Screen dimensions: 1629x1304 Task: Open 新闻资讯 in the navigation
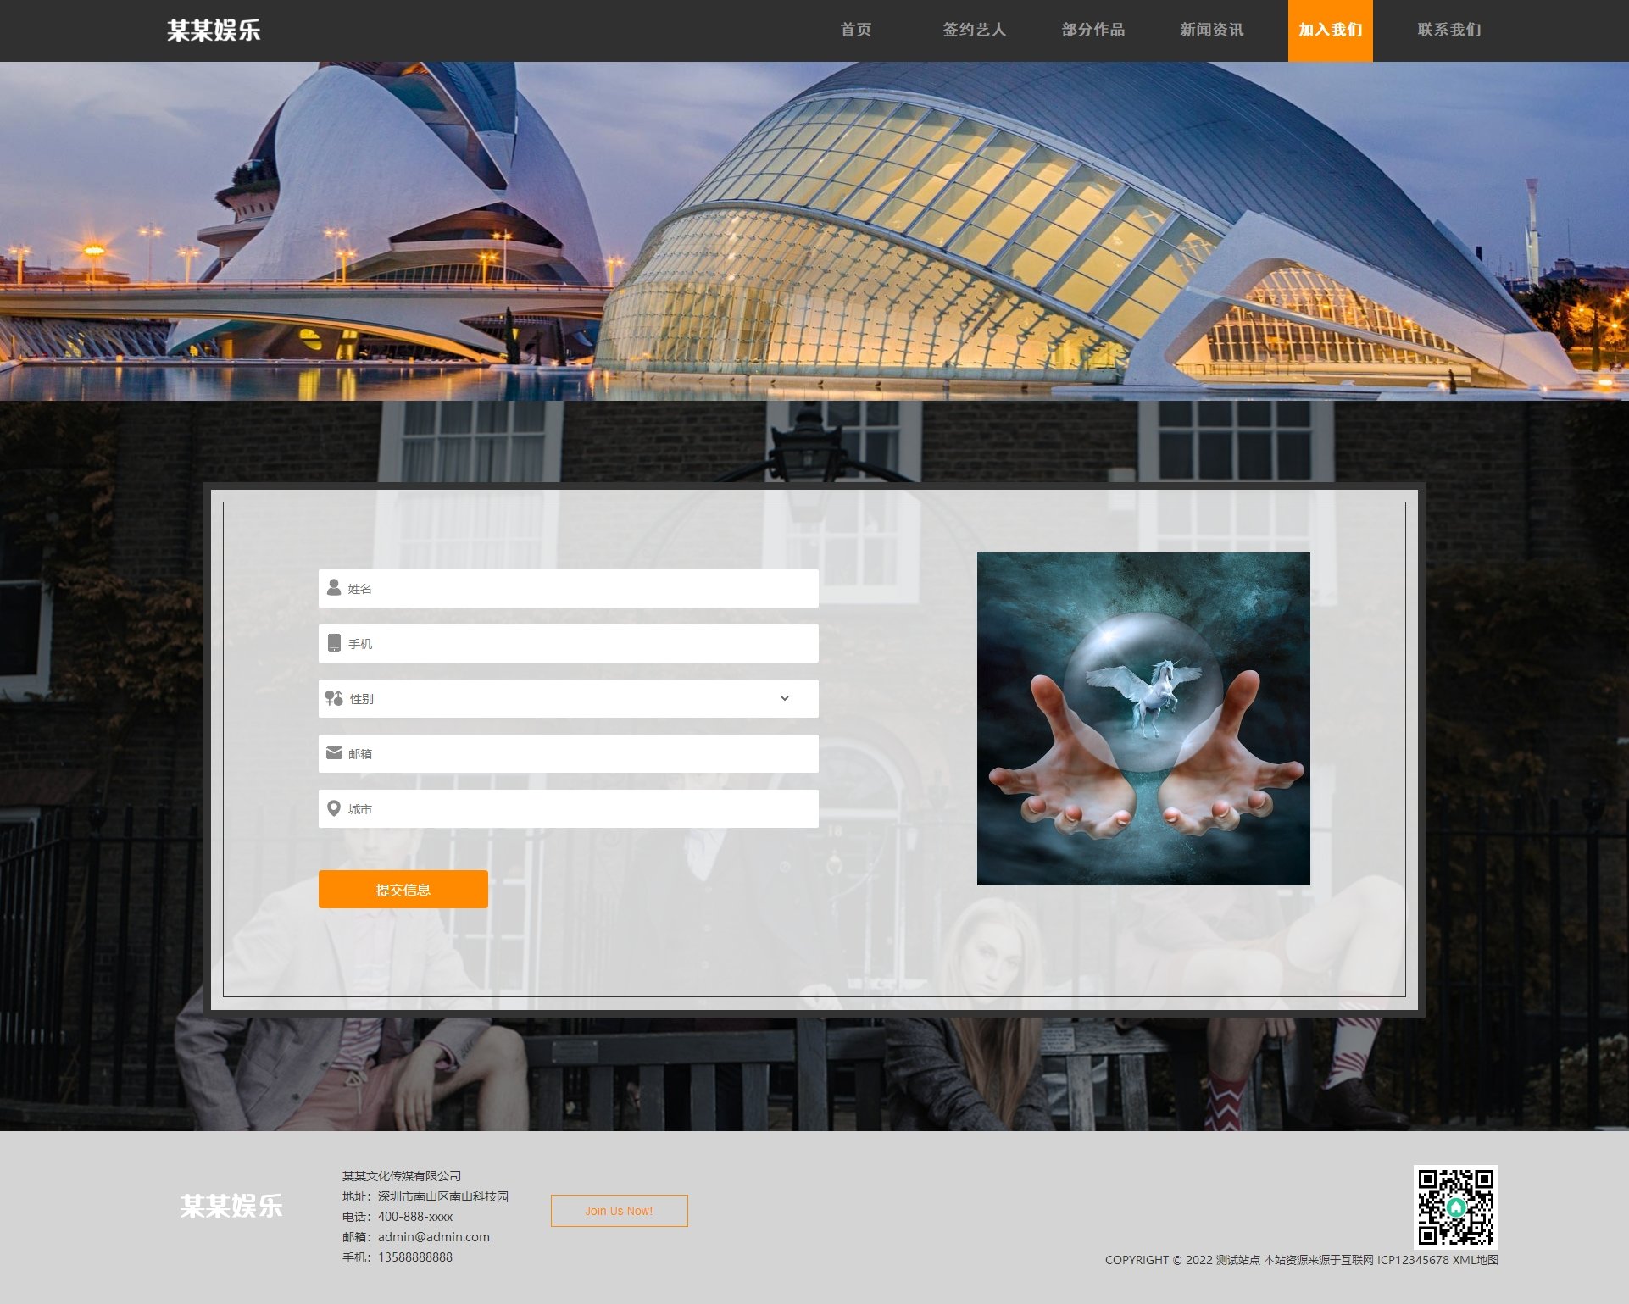coord(1211,31)
